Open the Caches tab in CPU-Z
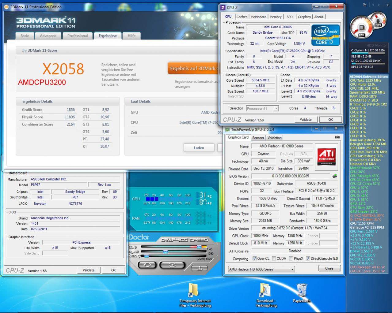This screenshot has width=392, height=313. (x=242, y=17)
